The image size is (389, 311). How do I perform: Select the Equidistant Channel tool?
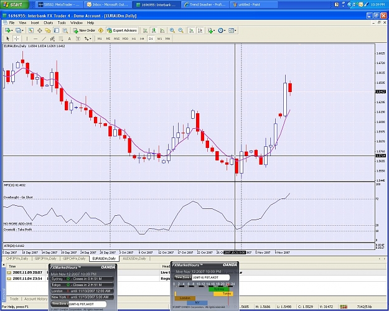(52, 39)
